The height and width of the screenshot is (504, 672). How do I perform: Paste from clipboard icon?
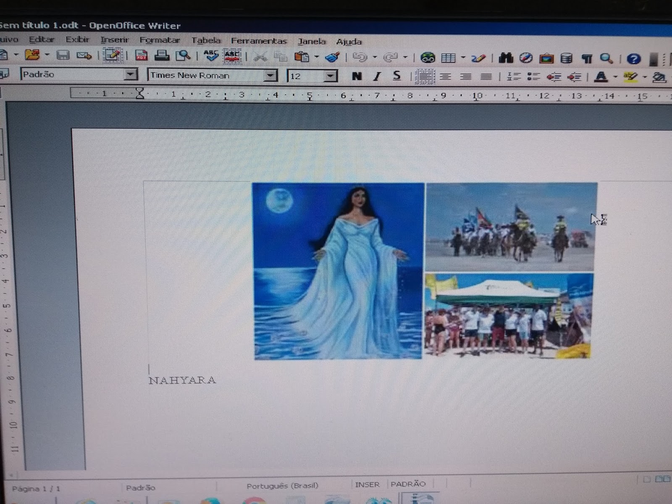301,57
